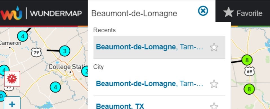Click the cyan cluster 4 south of College Station
Screen dimensions: 270x109
coord(55,87)
